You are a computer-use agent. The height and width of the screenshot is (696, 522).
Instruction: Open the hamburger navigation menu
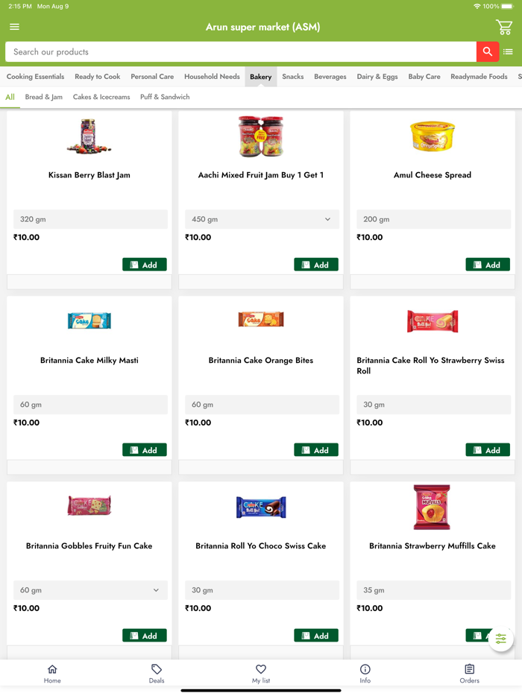[14, 26]
